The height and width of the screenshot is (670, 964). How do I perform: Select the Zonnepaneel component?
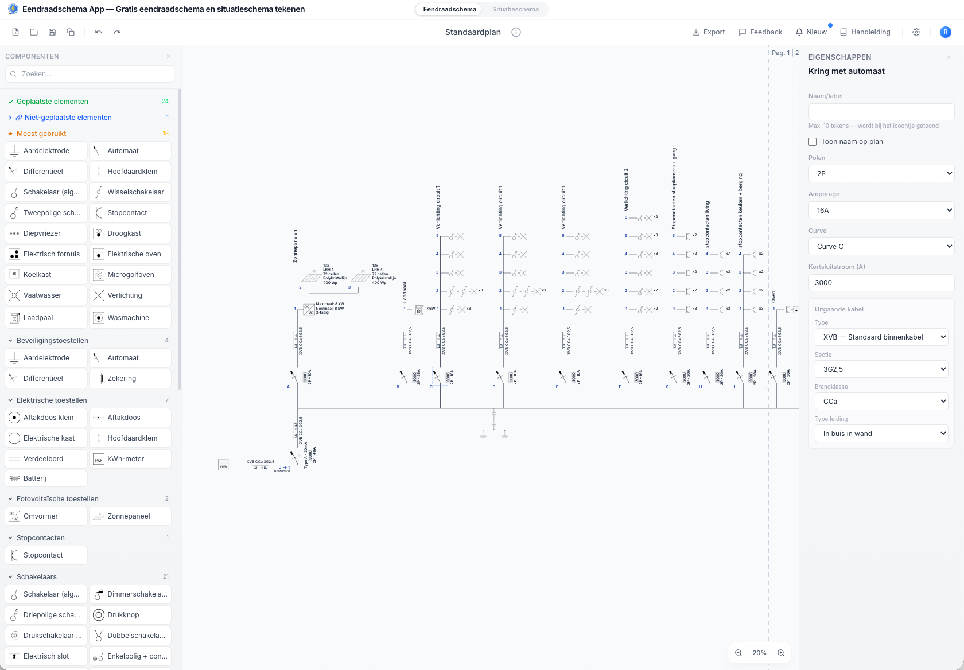130,516
